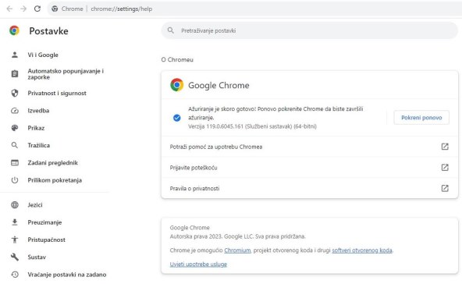Click the browser forward arrow

coord(23,9)
